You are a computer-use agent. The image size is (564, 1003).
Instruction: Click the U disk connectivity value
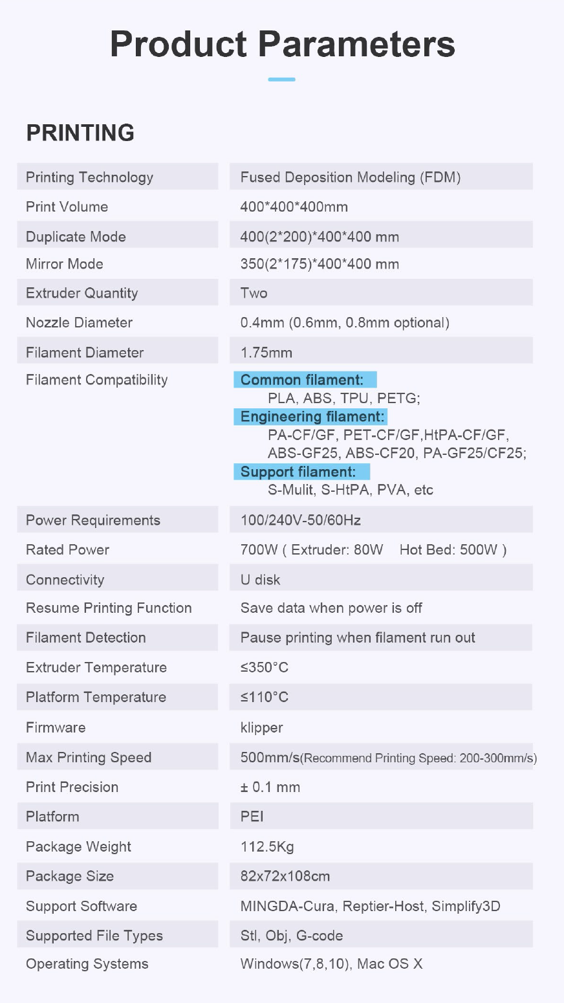pyautogui.click(x=260, y=580)
